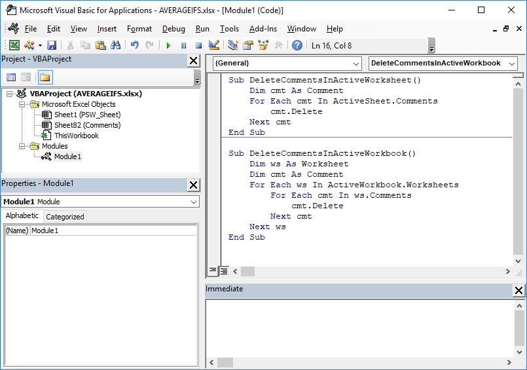Image resolution: width=527 pixels, height=370 pixels.
Task: Click the VBA icon left of File menu
Action: 14,29
